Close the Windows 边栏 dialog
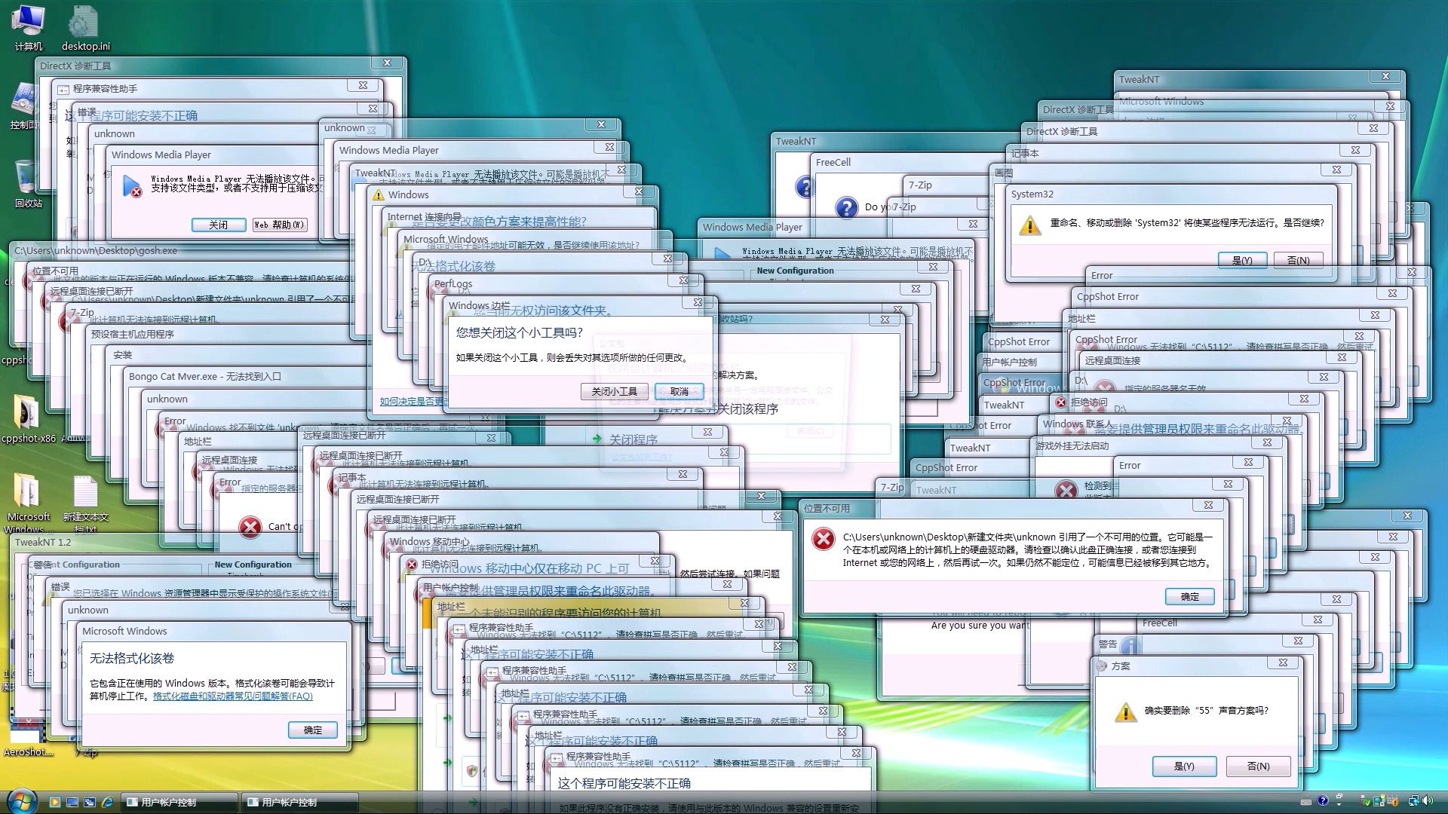 [x=698, y=302]
